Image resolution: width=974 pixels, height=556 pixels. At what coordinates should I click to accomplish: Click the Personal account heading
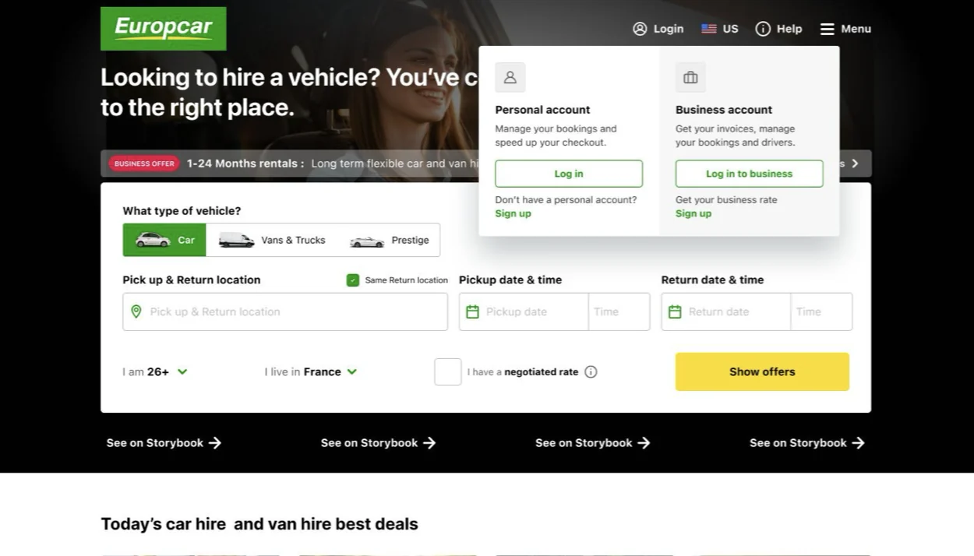542,110
